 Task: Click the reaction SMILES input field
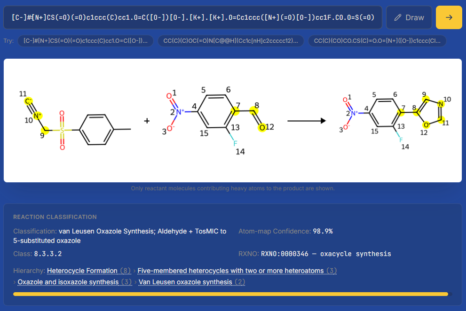click(x=193, y=17)
